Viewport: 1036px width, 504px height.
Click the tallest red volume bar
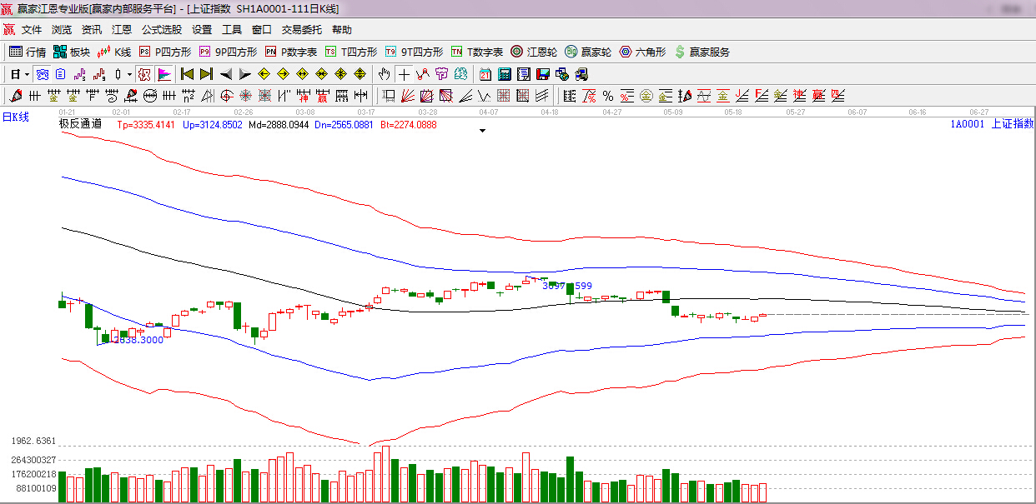pos(385,474)
